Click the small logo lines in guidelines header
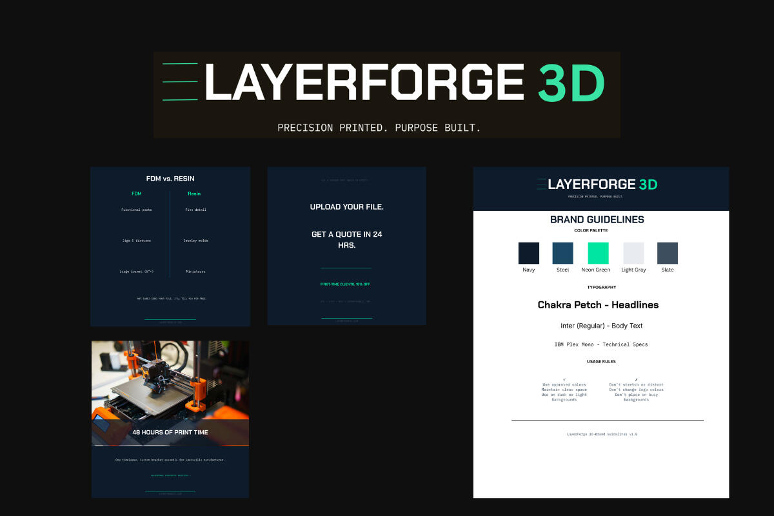The height and width of the screenshot is (516, 774). 541,184
